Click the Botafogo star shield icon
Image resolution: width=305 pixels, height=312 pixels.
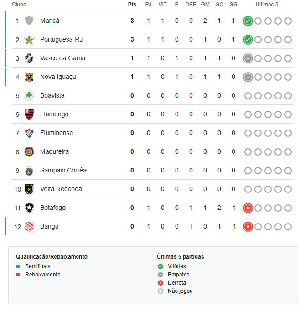tap(29, 208)
